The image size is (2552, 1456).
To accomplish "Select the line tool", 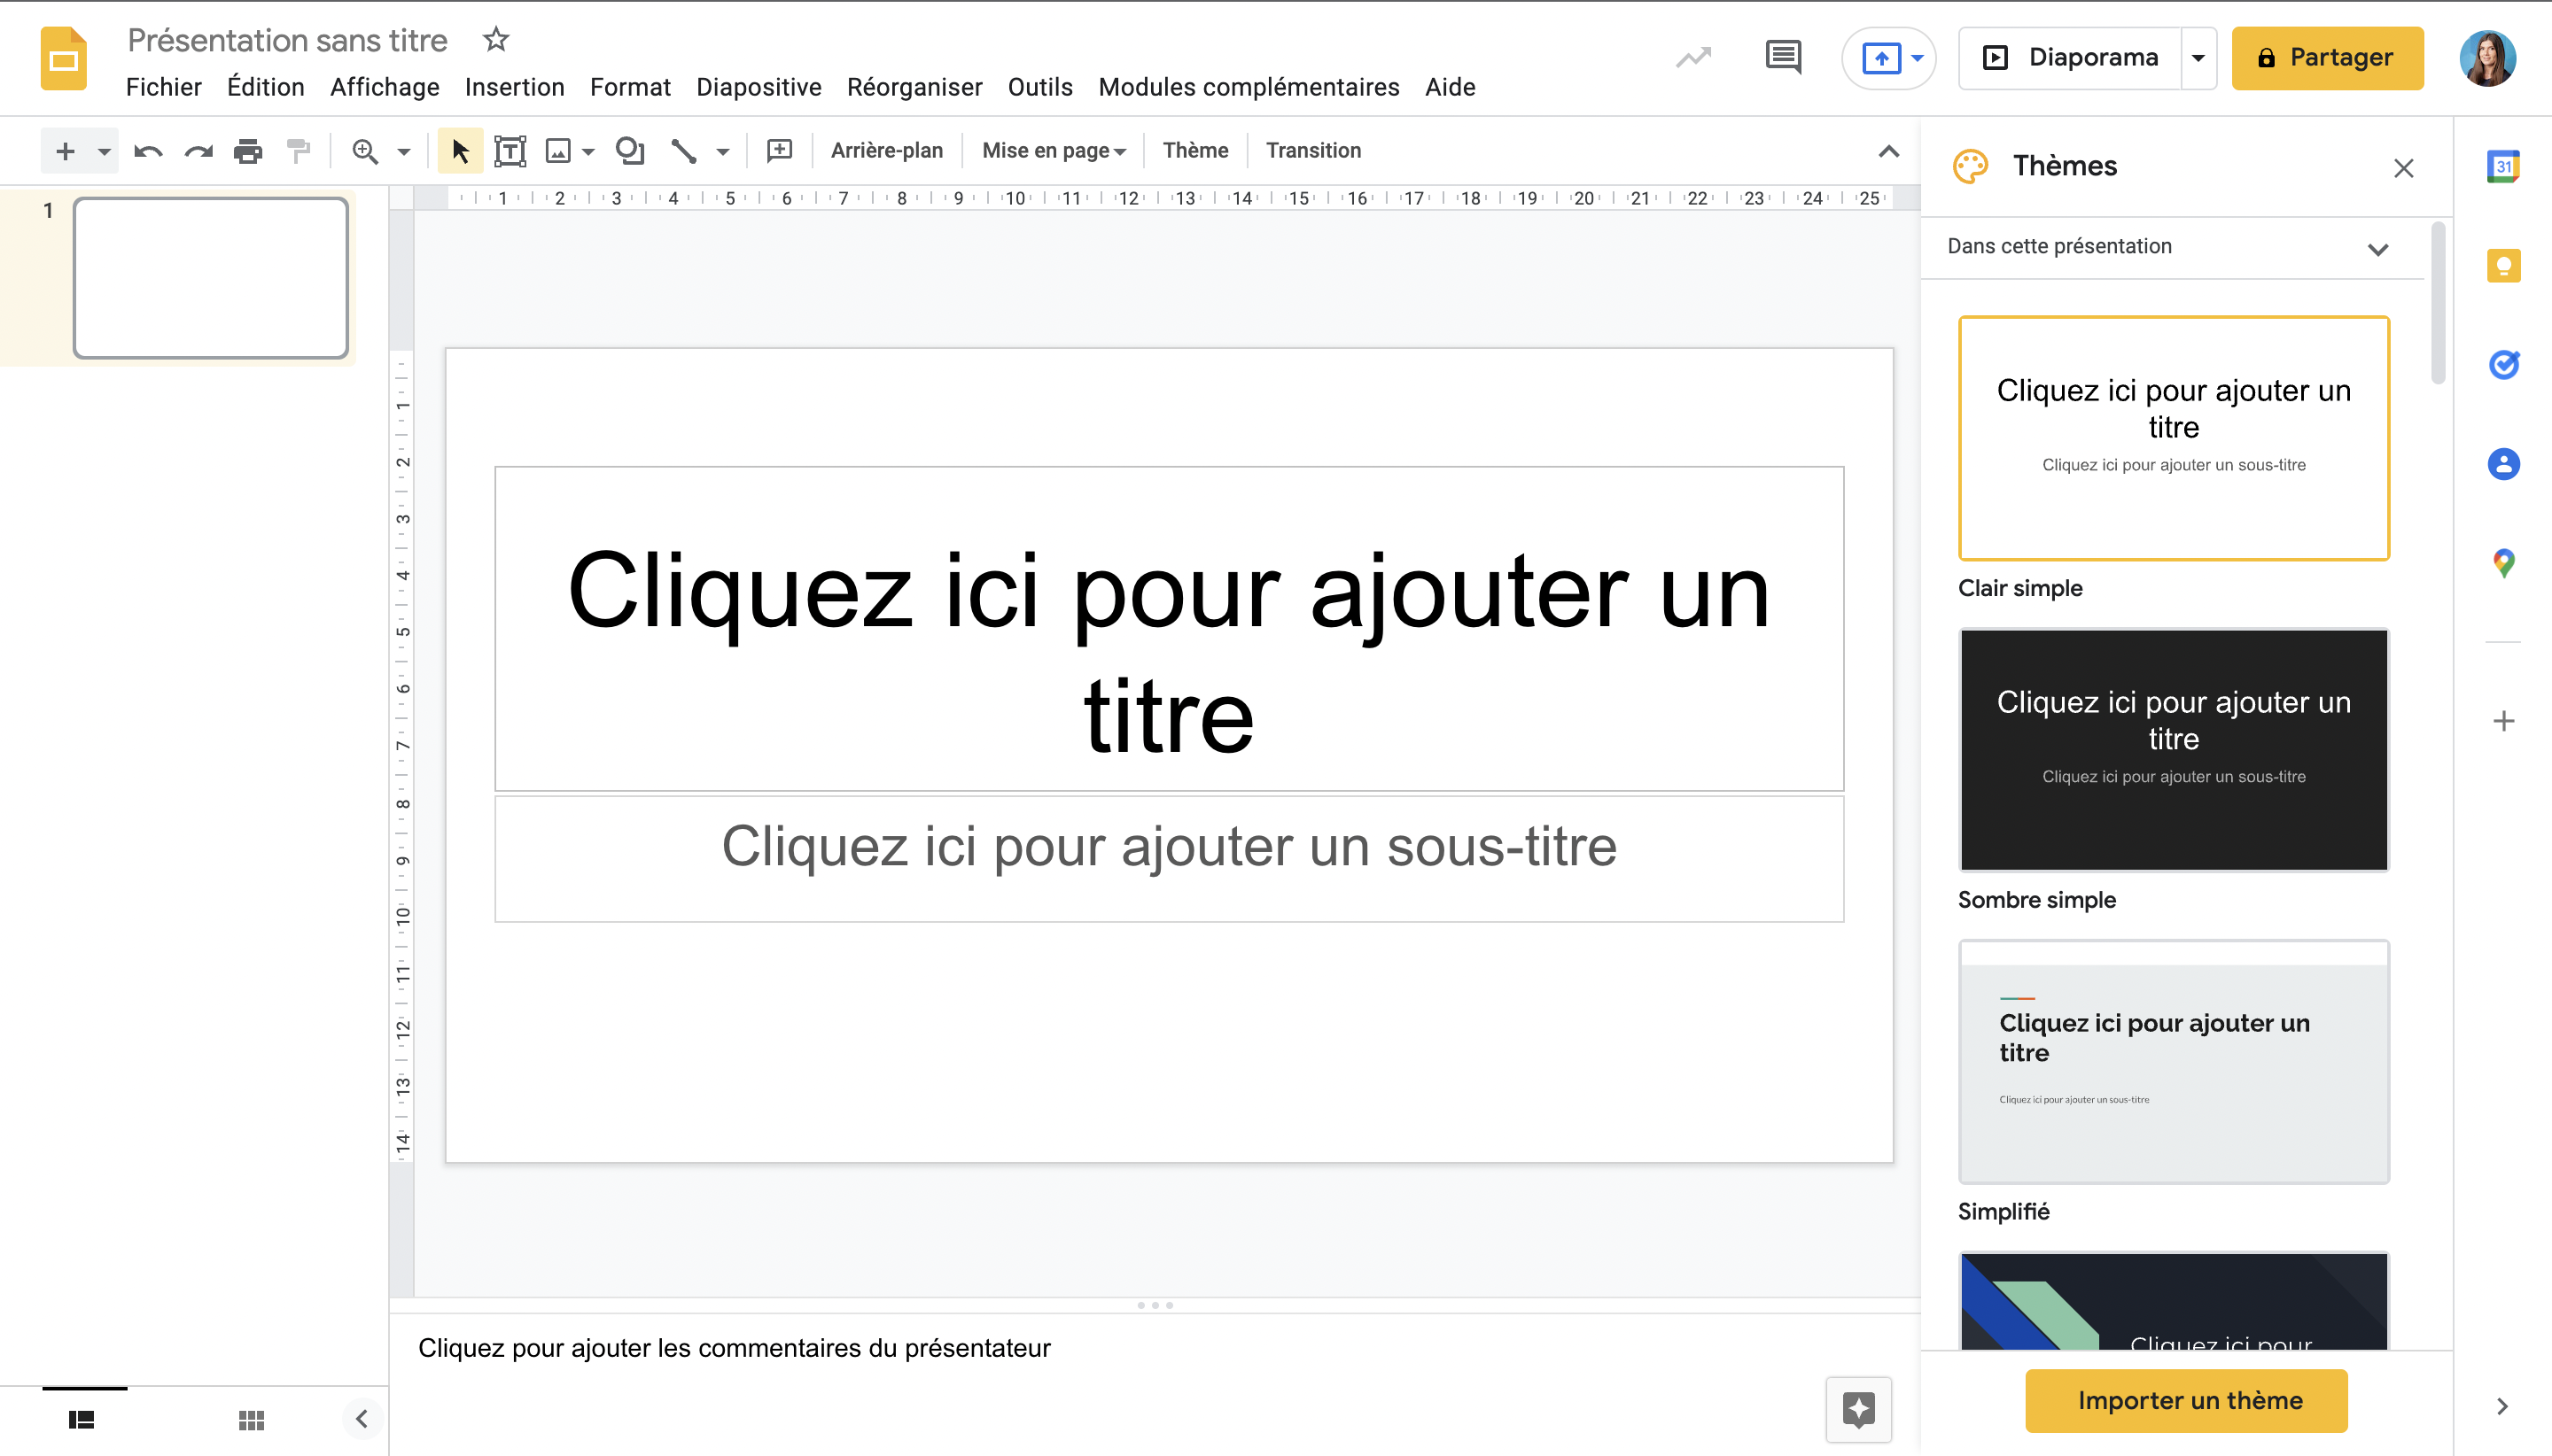I will 684,151.
